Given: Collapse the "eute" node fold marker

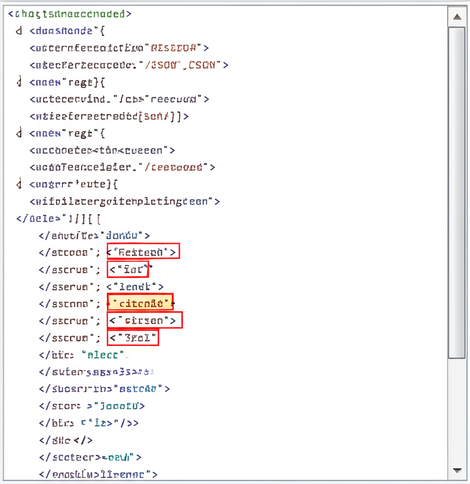Looking at the screenshot, I should pyautogui.click(x=19, y=184).
